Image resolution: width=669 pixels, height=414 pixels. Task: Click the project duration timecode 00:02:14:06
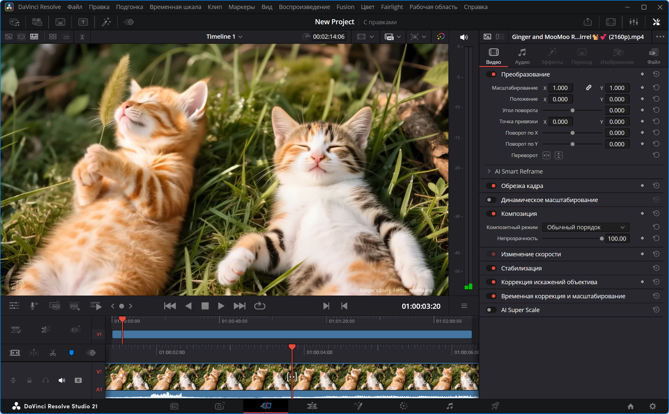coord(329,37)
